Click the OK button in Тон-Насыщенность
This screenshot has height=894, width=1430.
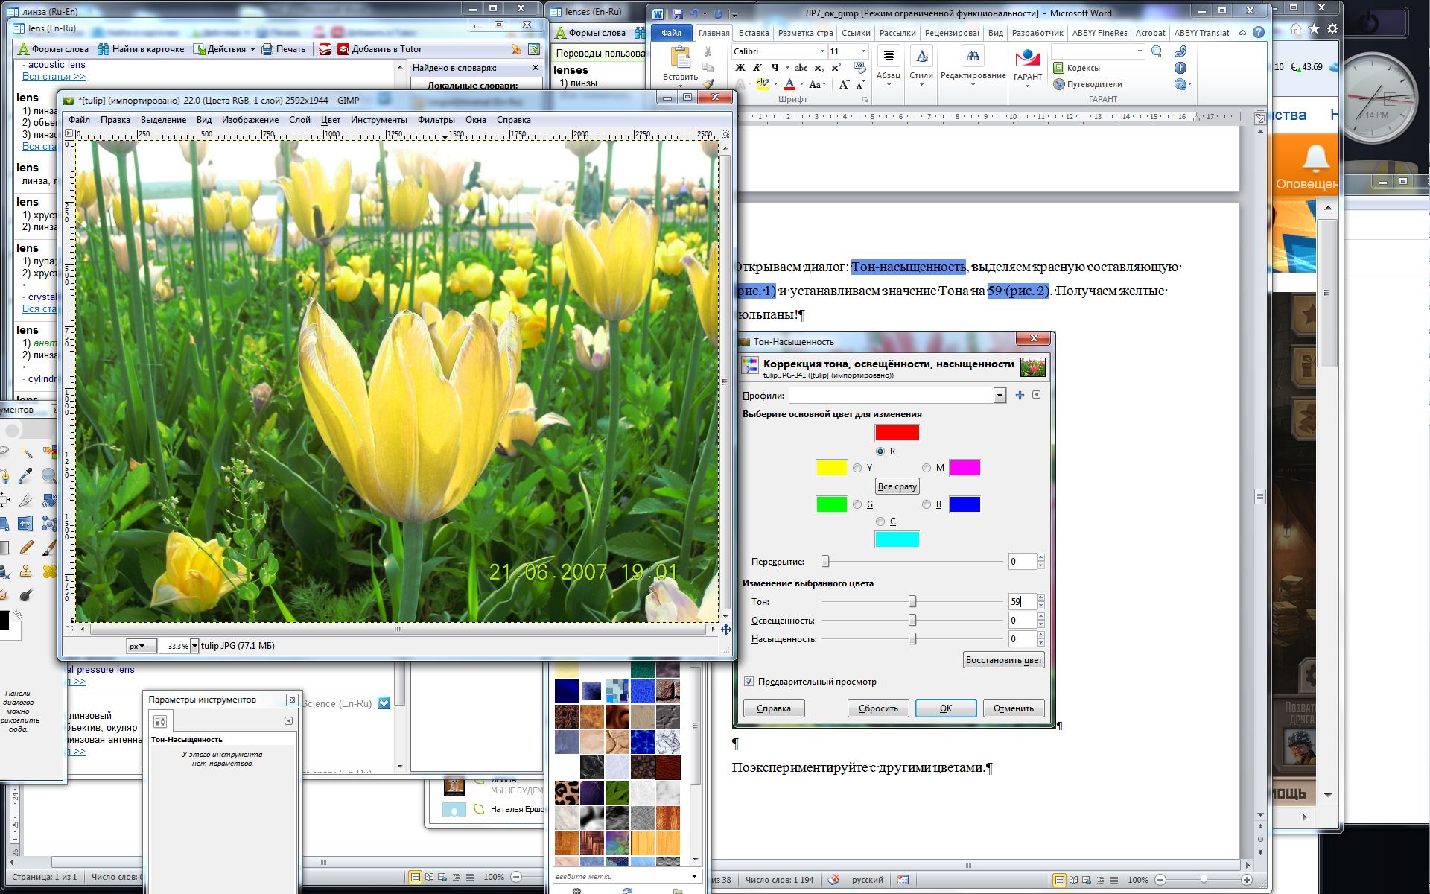tap(946, 708)
